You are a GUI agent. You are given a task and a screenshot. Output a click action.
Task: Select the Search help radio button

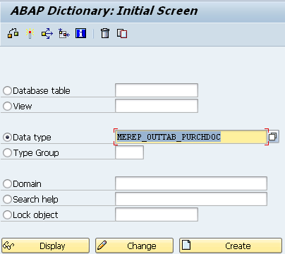[x=7, y=199]
